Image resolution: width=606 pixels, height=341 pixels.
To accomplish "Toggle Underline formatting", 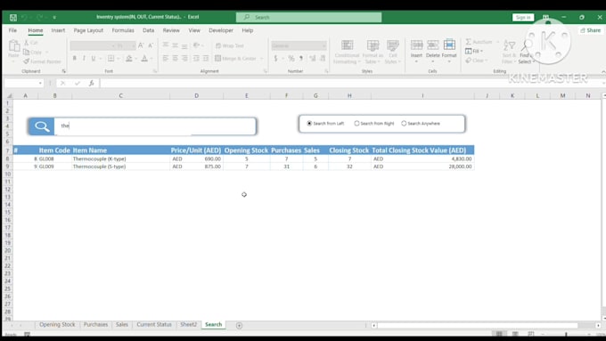I will tap(94, 58).
